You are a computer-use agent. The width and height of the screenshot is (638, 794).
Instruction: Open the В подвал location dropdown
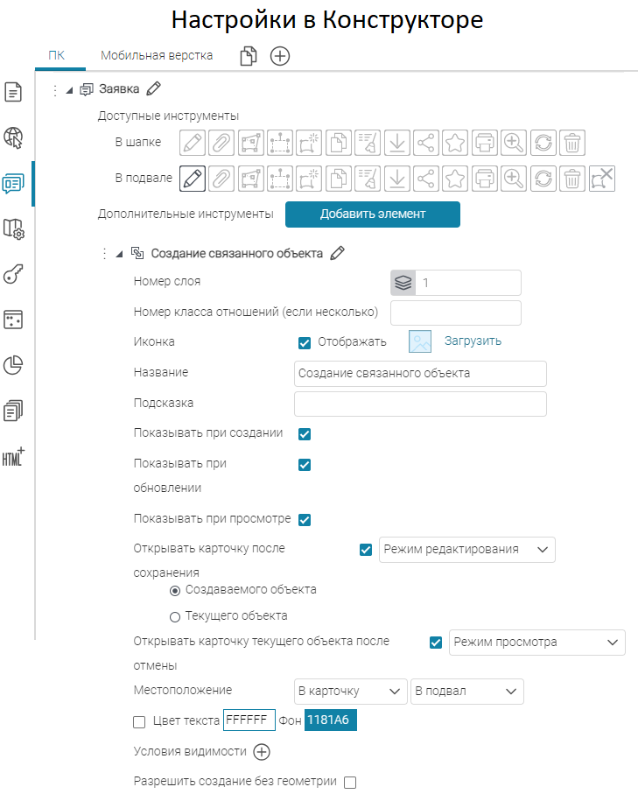click(x=466, y=692)
